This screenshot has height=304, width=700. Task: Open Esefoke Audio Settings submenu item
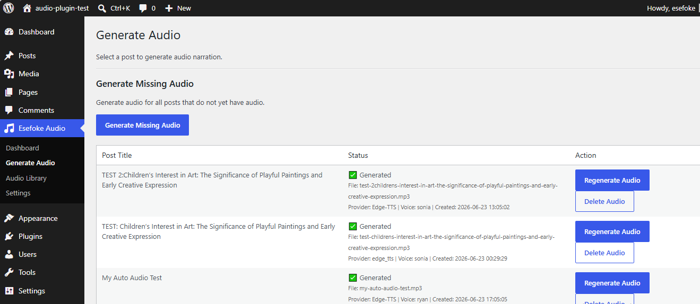point(18,193)
